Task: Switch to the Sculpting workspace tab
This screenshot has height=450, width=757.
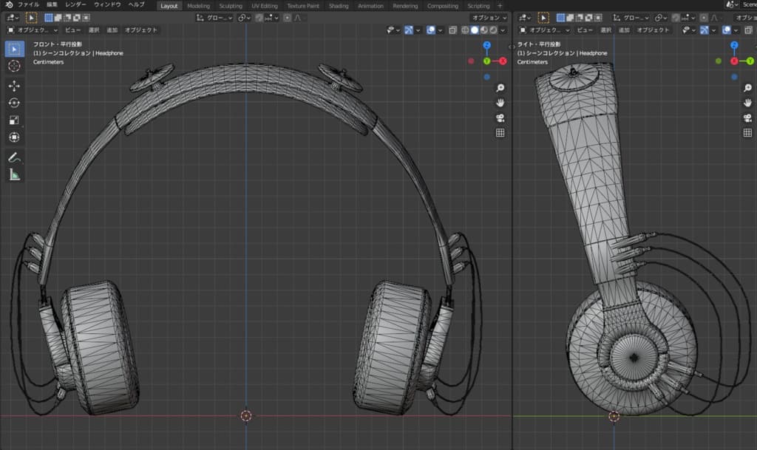Action: point(231,6)
